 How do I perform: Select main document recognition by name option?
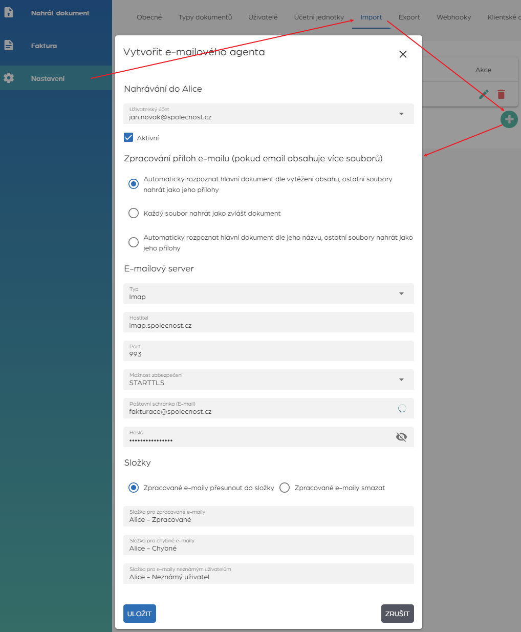pos(134,242)
